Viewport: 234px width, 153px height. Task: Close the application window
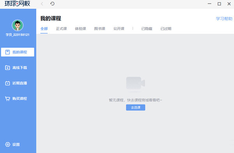click(229, 4)
